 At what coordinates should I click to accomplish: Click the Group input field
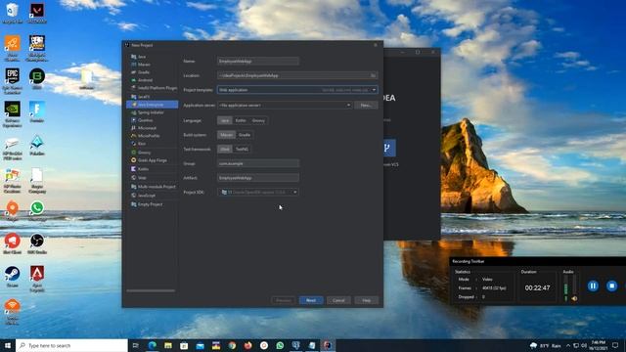click(x=258, y=163)
